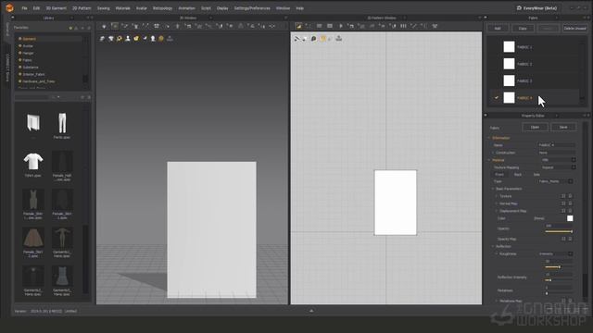Viewport: 593px width, 333px height.
Task: Click the yellow dot icon in the Favorites header
Action: click(70, 28)
